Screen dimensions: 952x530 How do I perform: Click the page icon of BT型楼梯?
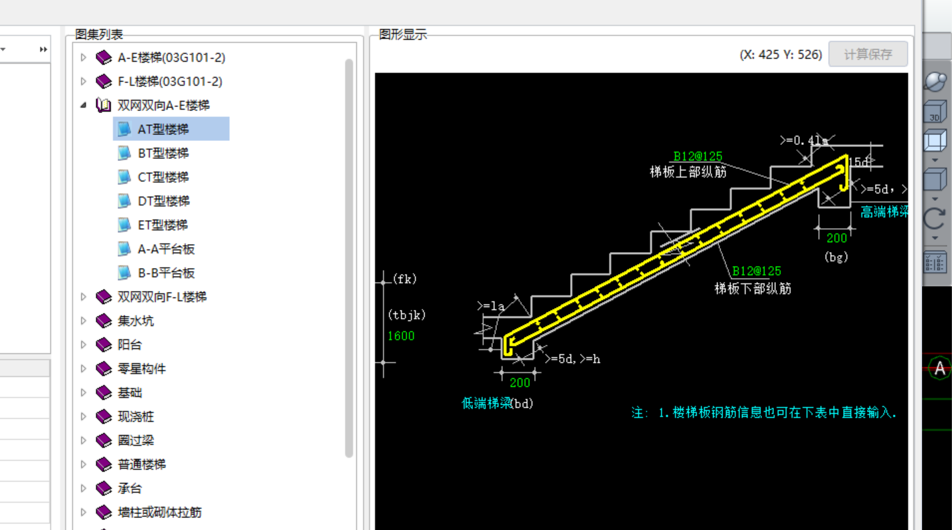pos(124,154)
